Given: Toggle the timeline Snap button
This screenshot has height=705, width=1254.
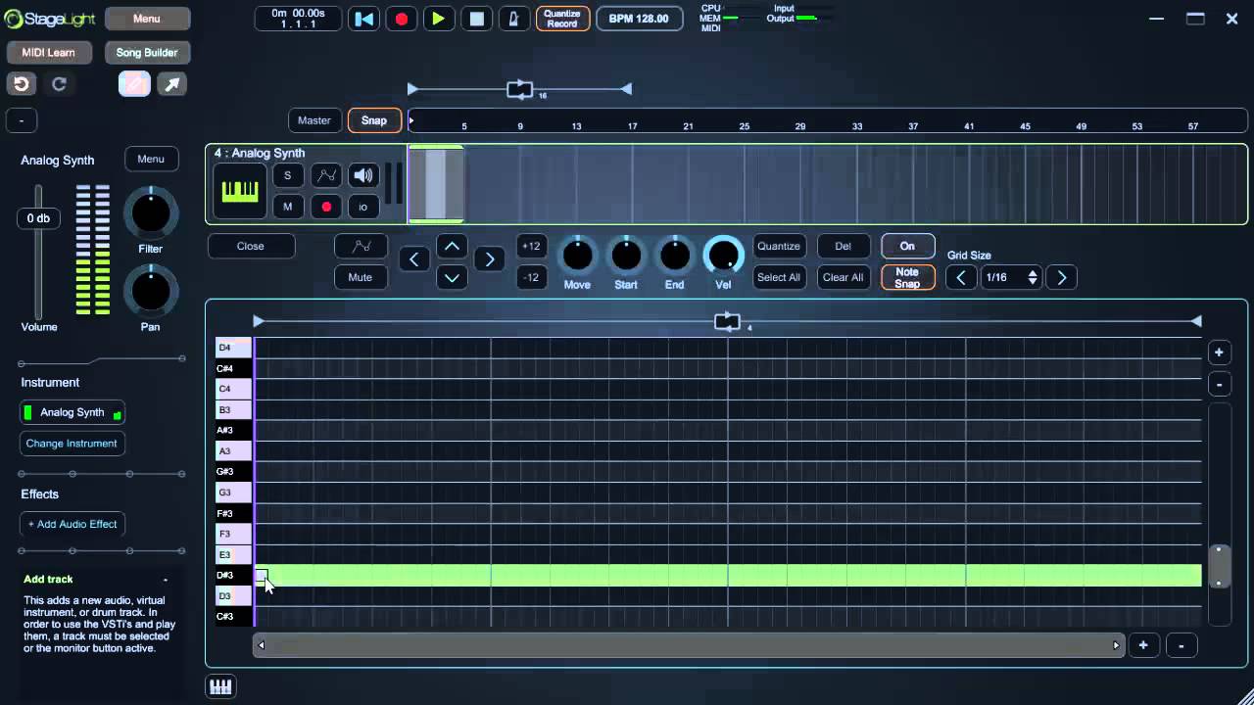Looking at the screenshot, I should (374, 120).
